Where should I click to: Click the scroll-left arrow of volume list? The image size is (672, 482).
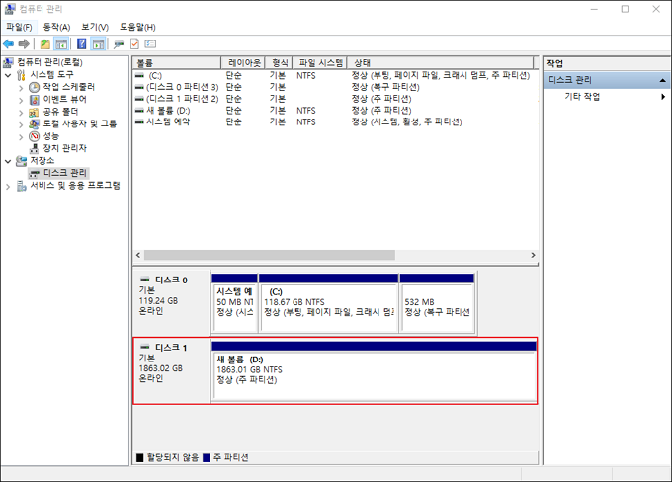click(138, 255)
